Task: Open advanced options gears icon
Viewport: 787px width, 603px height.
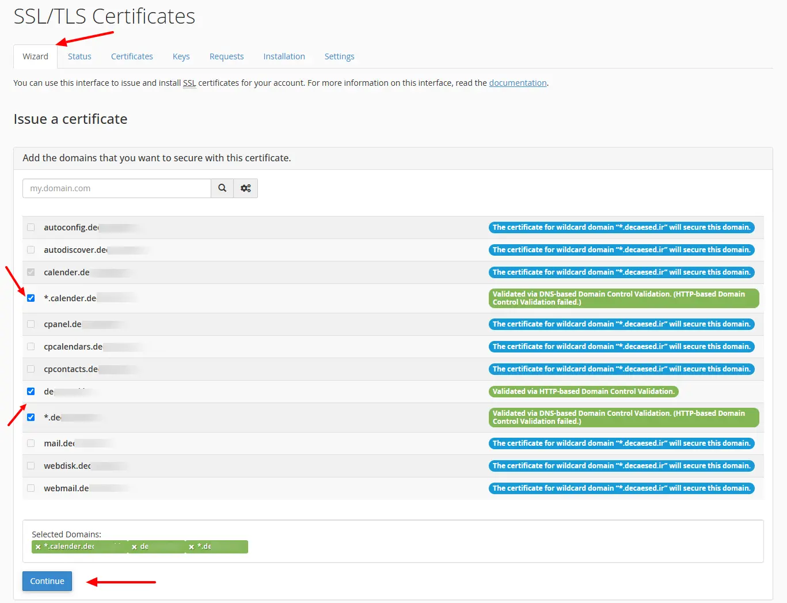Action: [246, 188]
